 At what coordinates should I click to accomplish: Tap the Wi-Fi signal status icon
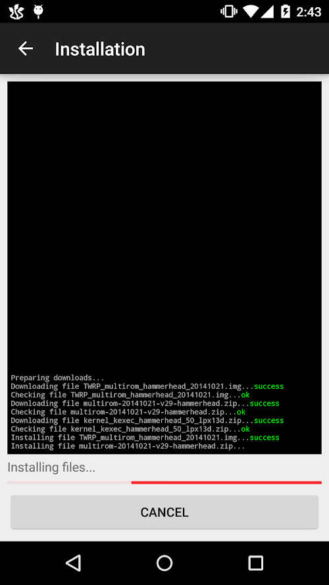251,12
